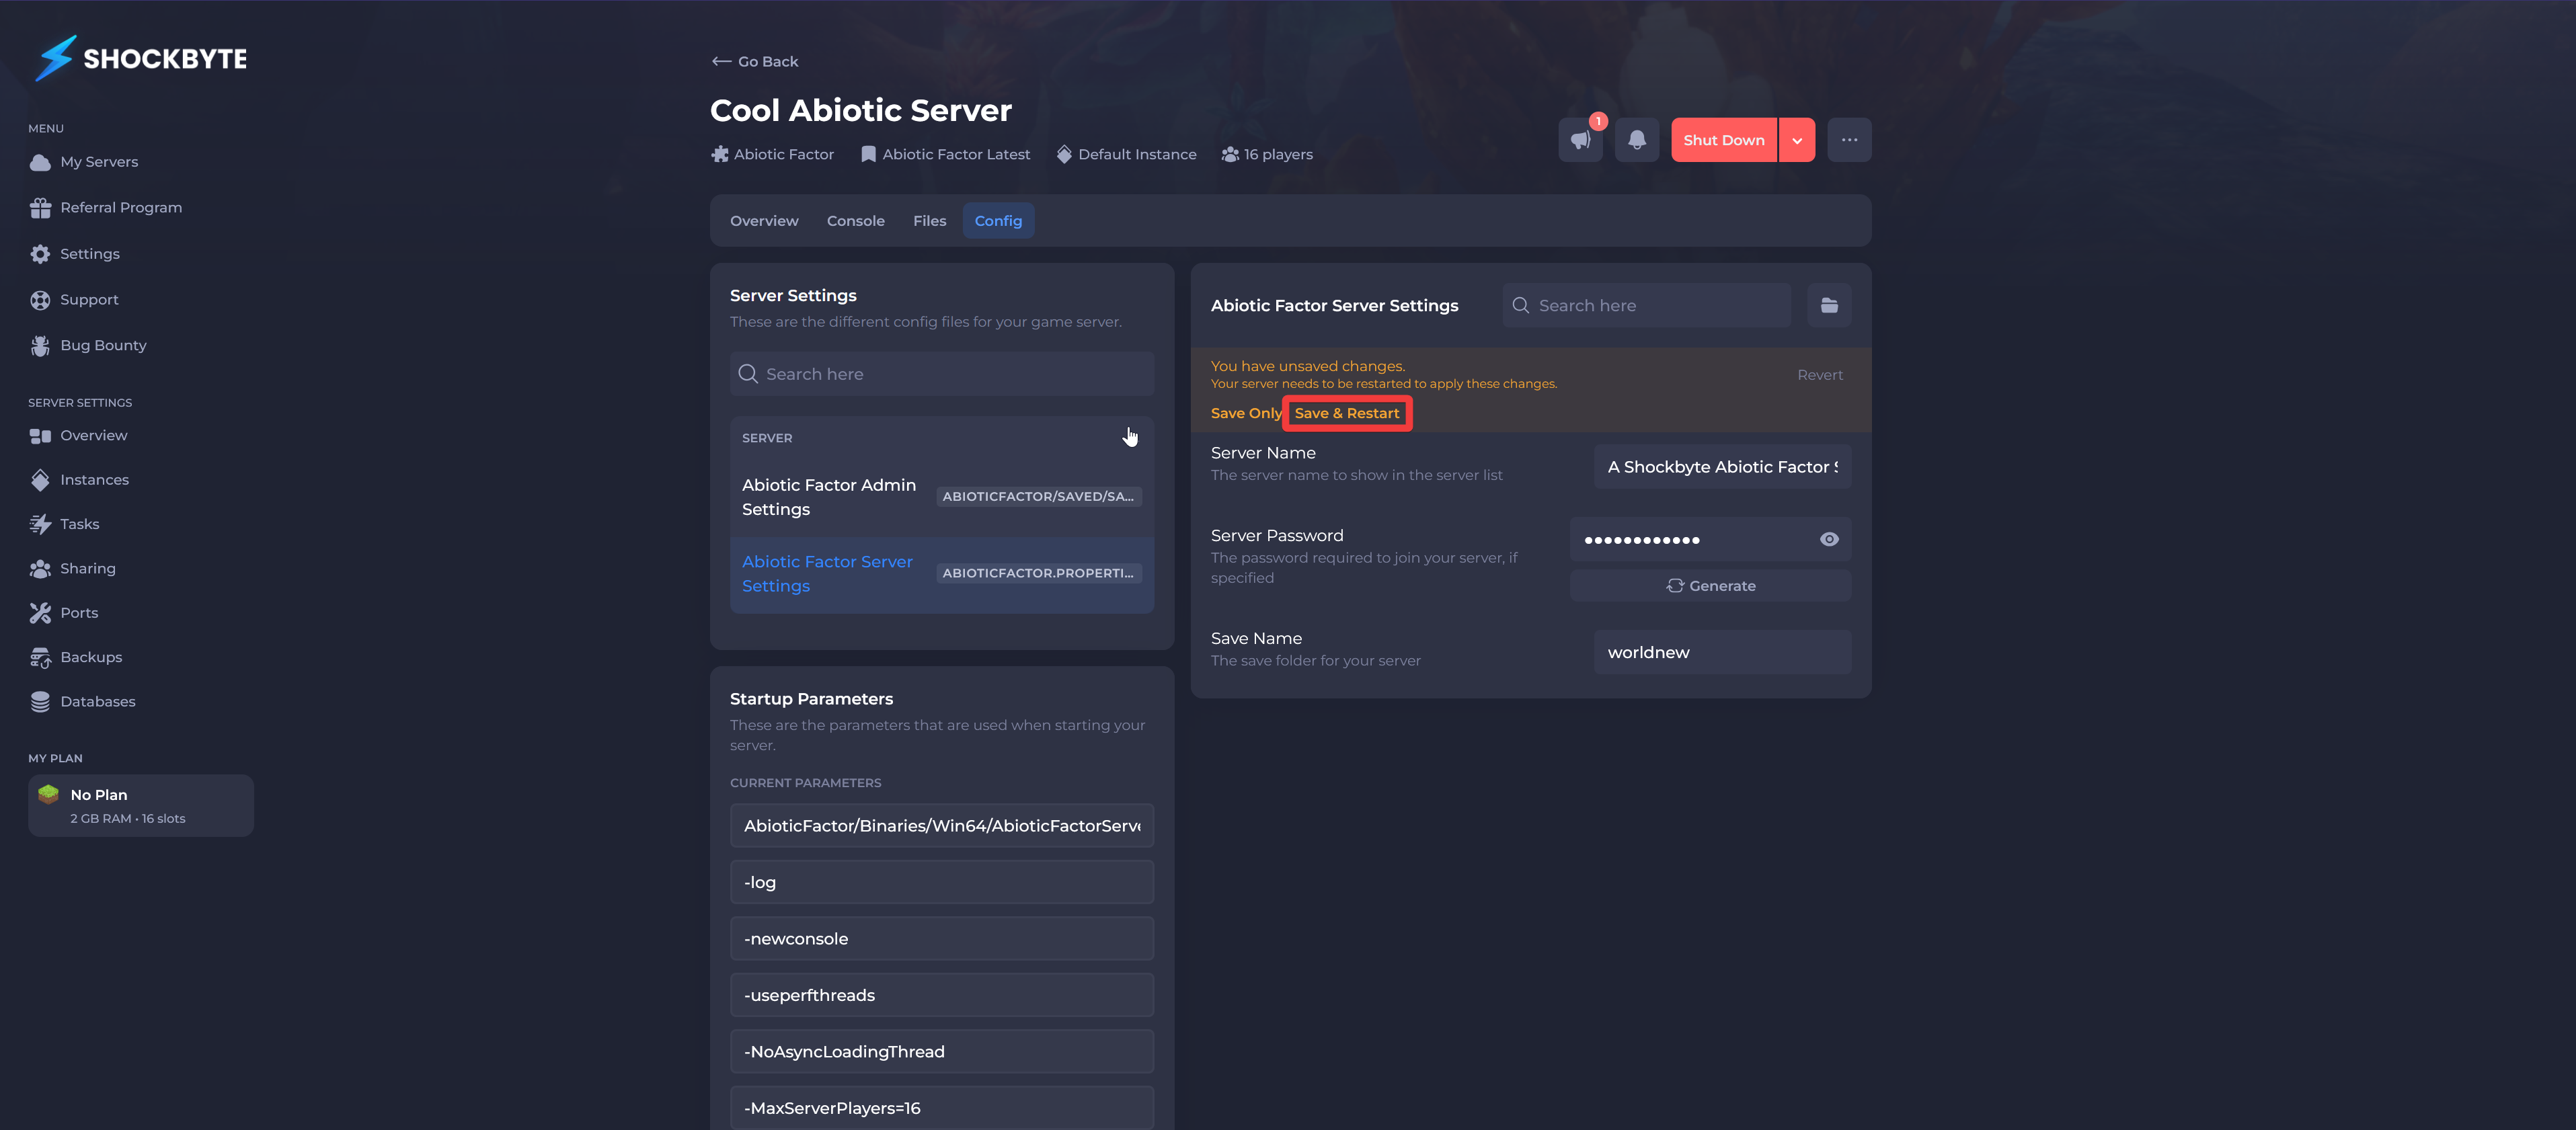Image resolution: width=2576 pixels, height=1130 pixels.
Task: Open My Servers cloud icon
Action: coord(40,162)
